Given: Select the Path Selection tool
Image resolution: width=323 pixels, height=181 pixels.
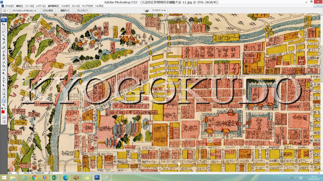Looking at the screenshot, I should click(4, 85).
